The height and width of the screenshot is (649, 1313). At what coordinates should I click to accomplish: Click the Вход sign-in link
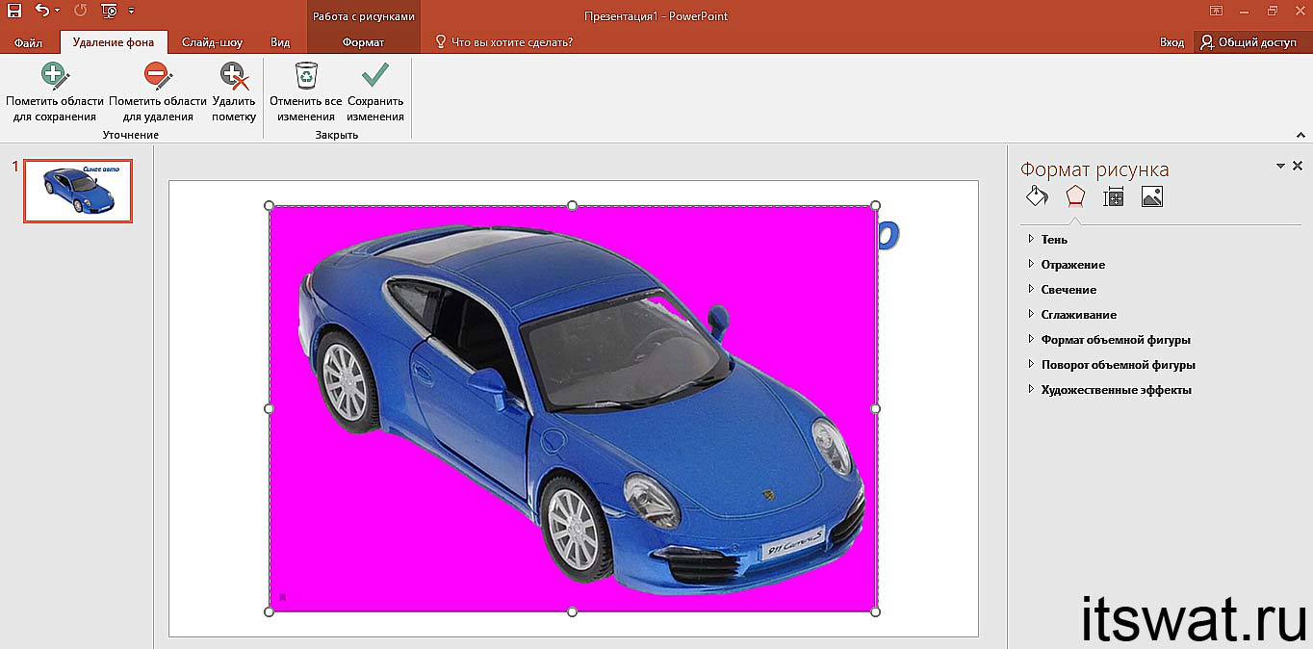(x=1171, y=42)
